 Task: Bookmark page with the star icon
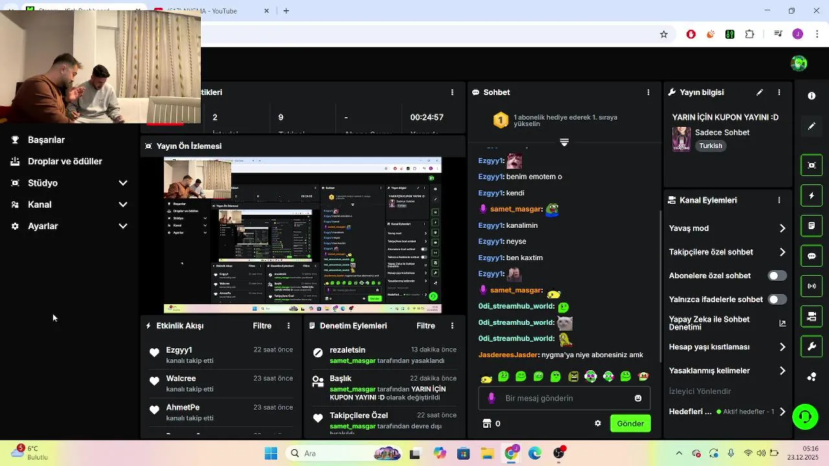tap(664, 34)
